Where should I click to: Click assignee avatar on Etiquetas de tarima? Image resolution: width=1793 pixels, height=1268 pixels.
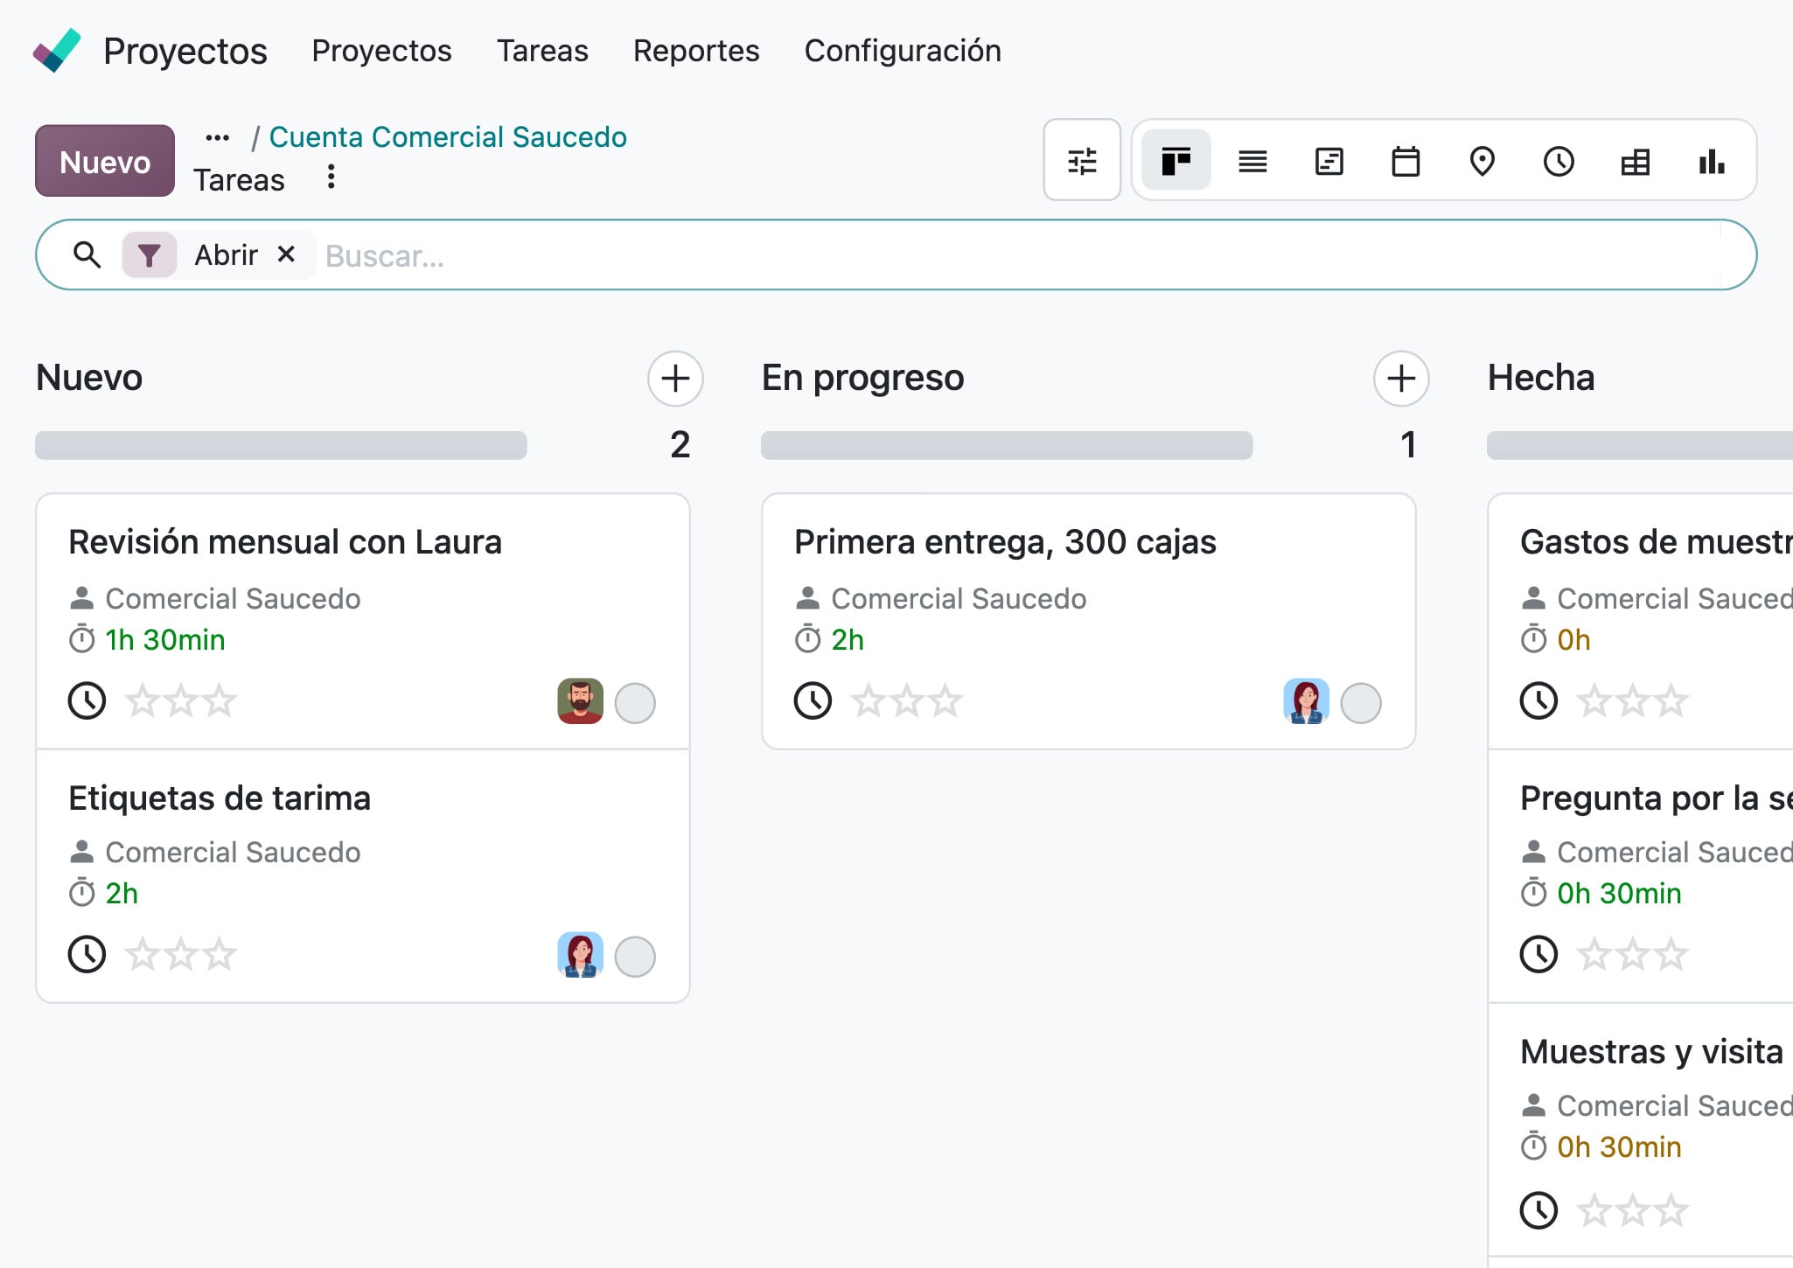[580, 955]
